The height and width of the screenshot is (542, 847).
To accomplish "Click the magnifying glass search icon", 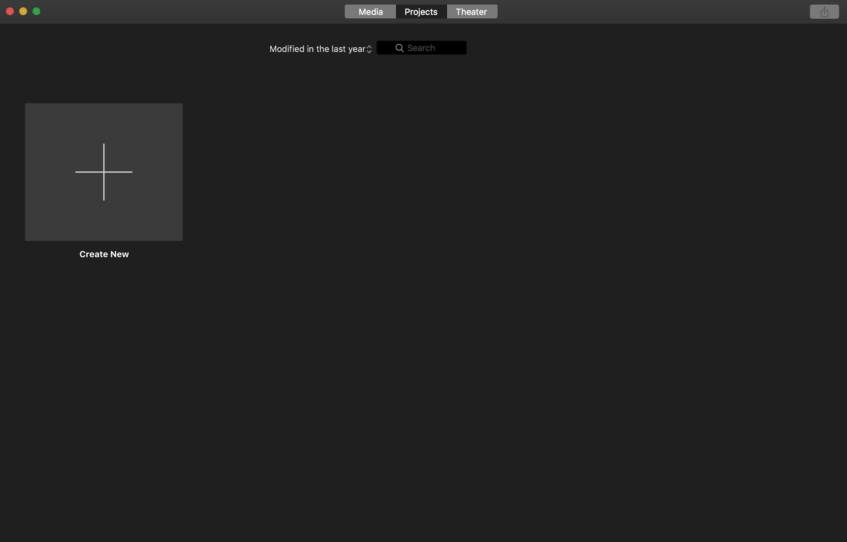I will [x=399, y=48].
